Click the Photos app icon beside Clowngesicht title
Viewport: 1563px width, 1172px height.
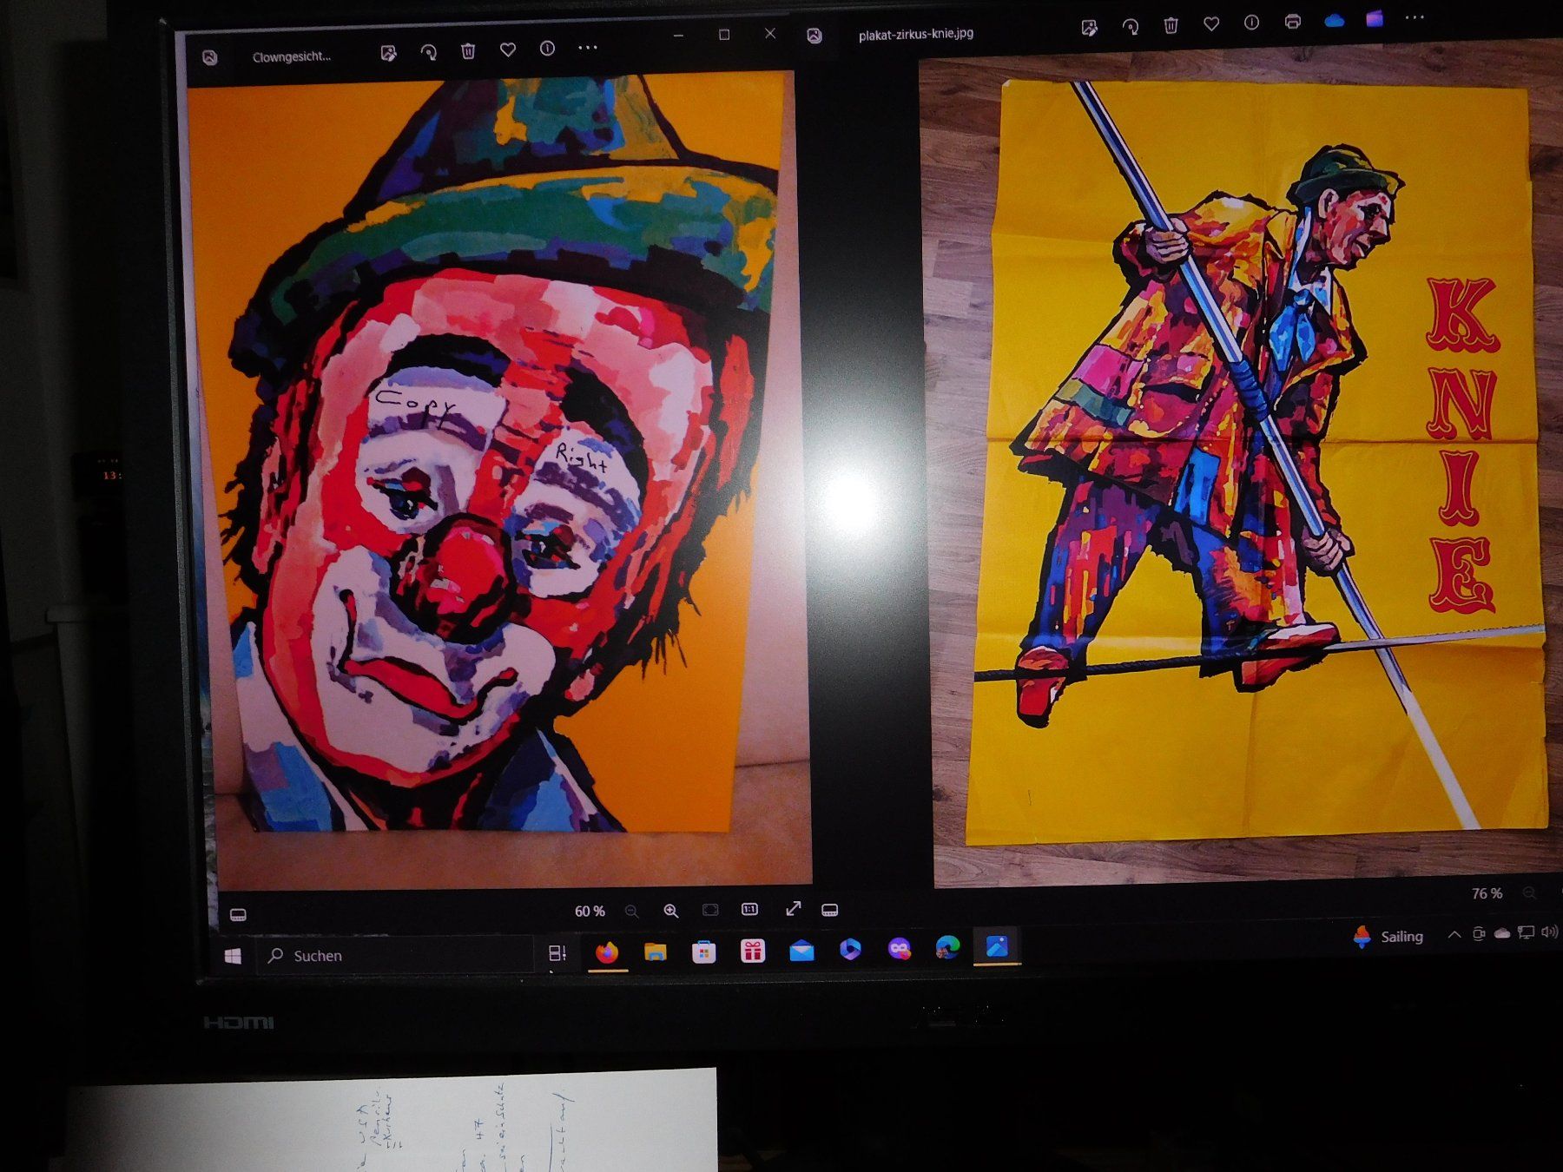click(x=209, y=57)
